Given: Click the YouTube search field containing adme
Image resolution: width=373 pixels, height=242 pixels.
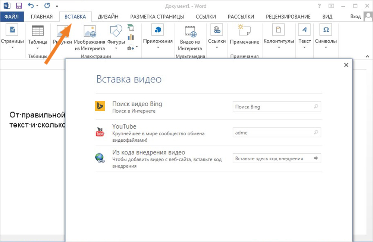Looking at the screenshot, I should (277, 132).
